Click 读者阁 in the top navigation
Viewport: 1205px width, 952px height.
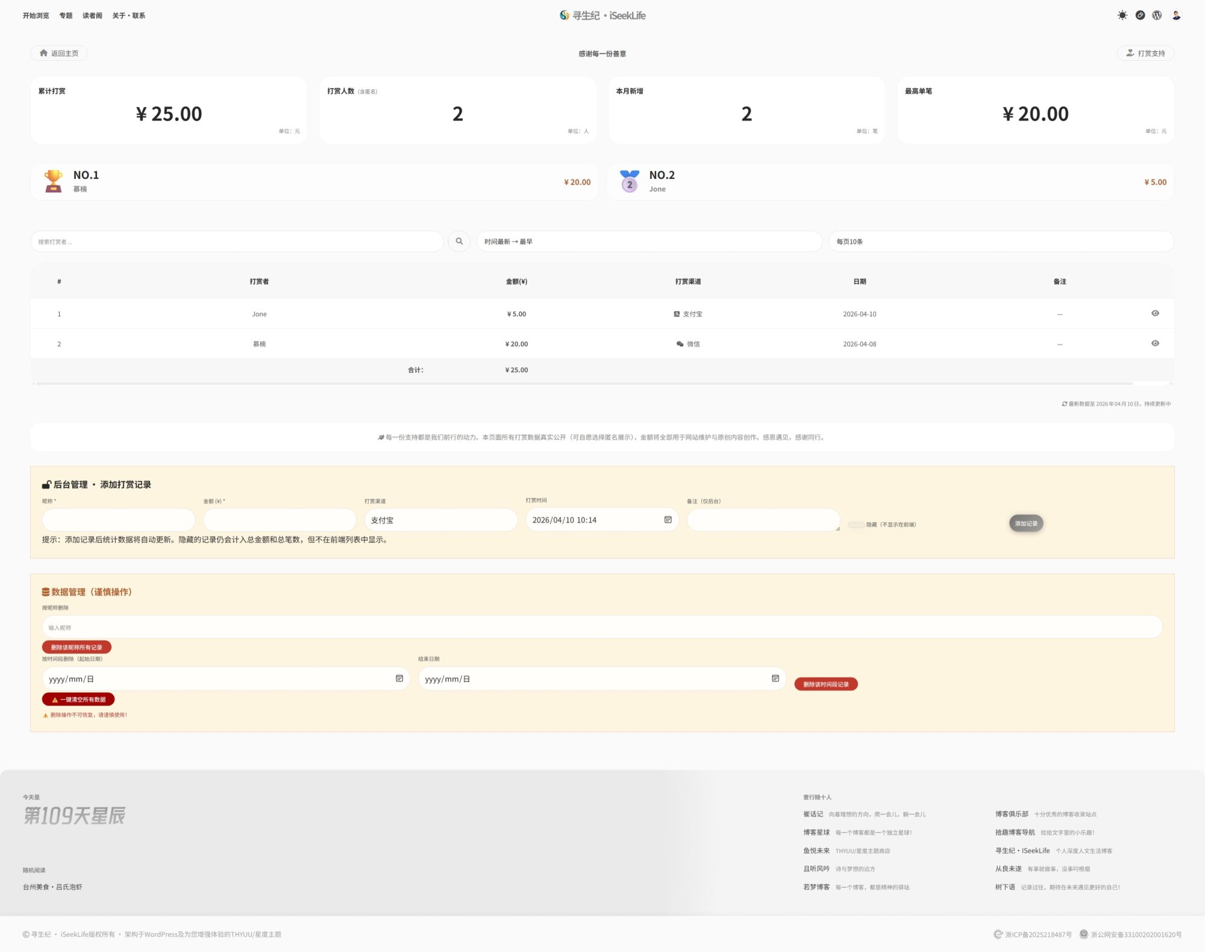(x=92, y=16)
